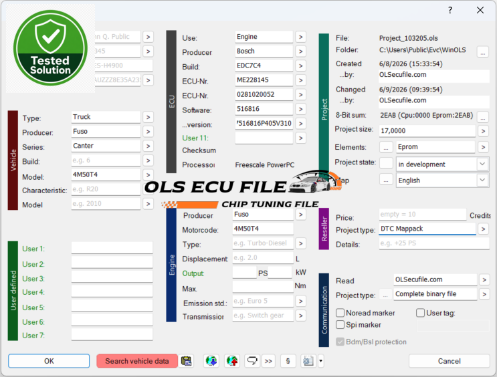
Task: Click arrow next to 0281020052 field
Action: pyautogui.click(x=301, y=95)
